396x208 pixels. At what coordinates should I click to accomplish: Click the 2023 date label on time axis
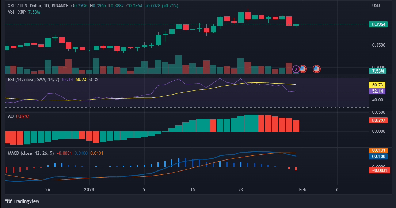[x=89, y=190]
